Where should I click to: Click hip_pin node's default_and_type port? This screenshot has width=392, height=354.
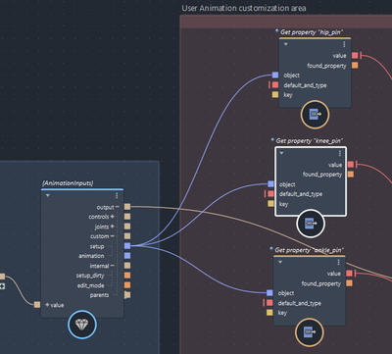tap(275, 85)
